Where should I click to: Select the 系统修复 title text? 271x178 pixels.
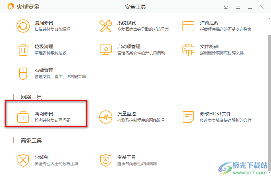tap(127, 23)
